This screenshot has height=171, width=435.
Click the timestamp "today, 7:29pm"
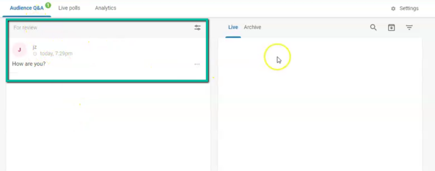coord(56,54)
